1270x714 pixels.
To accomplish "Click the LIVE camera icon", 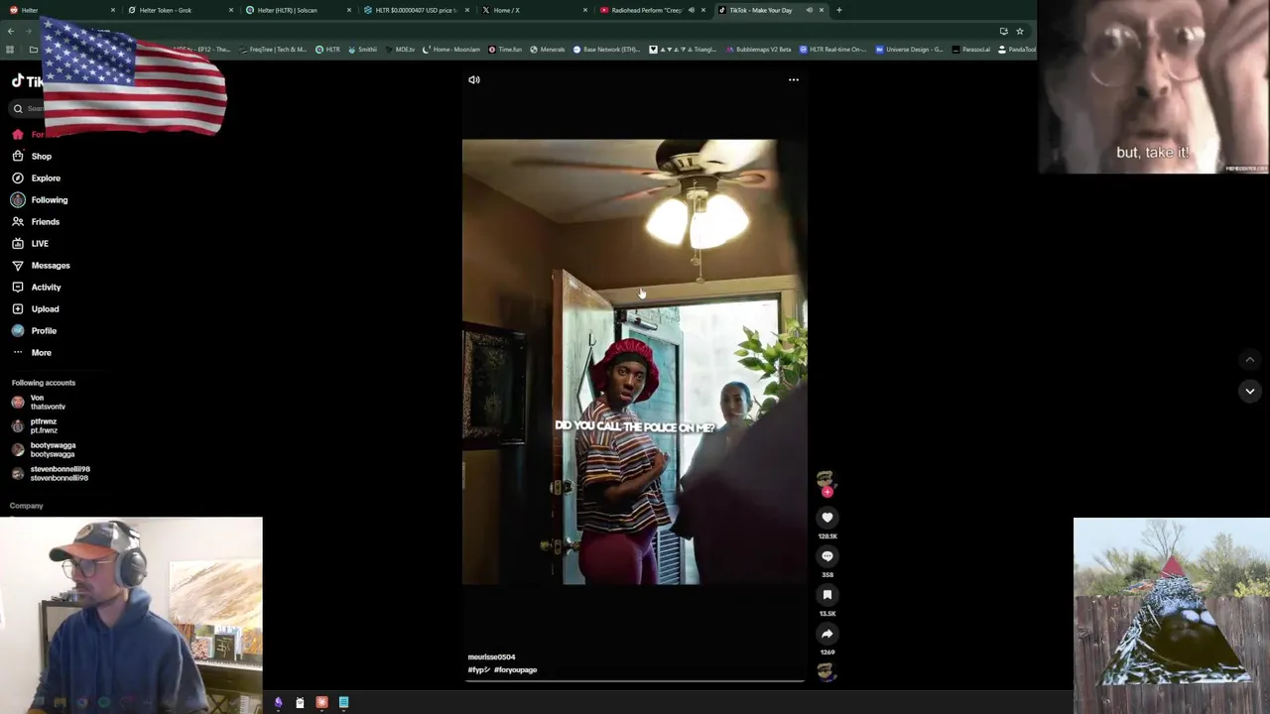I will tap(18, 243).
